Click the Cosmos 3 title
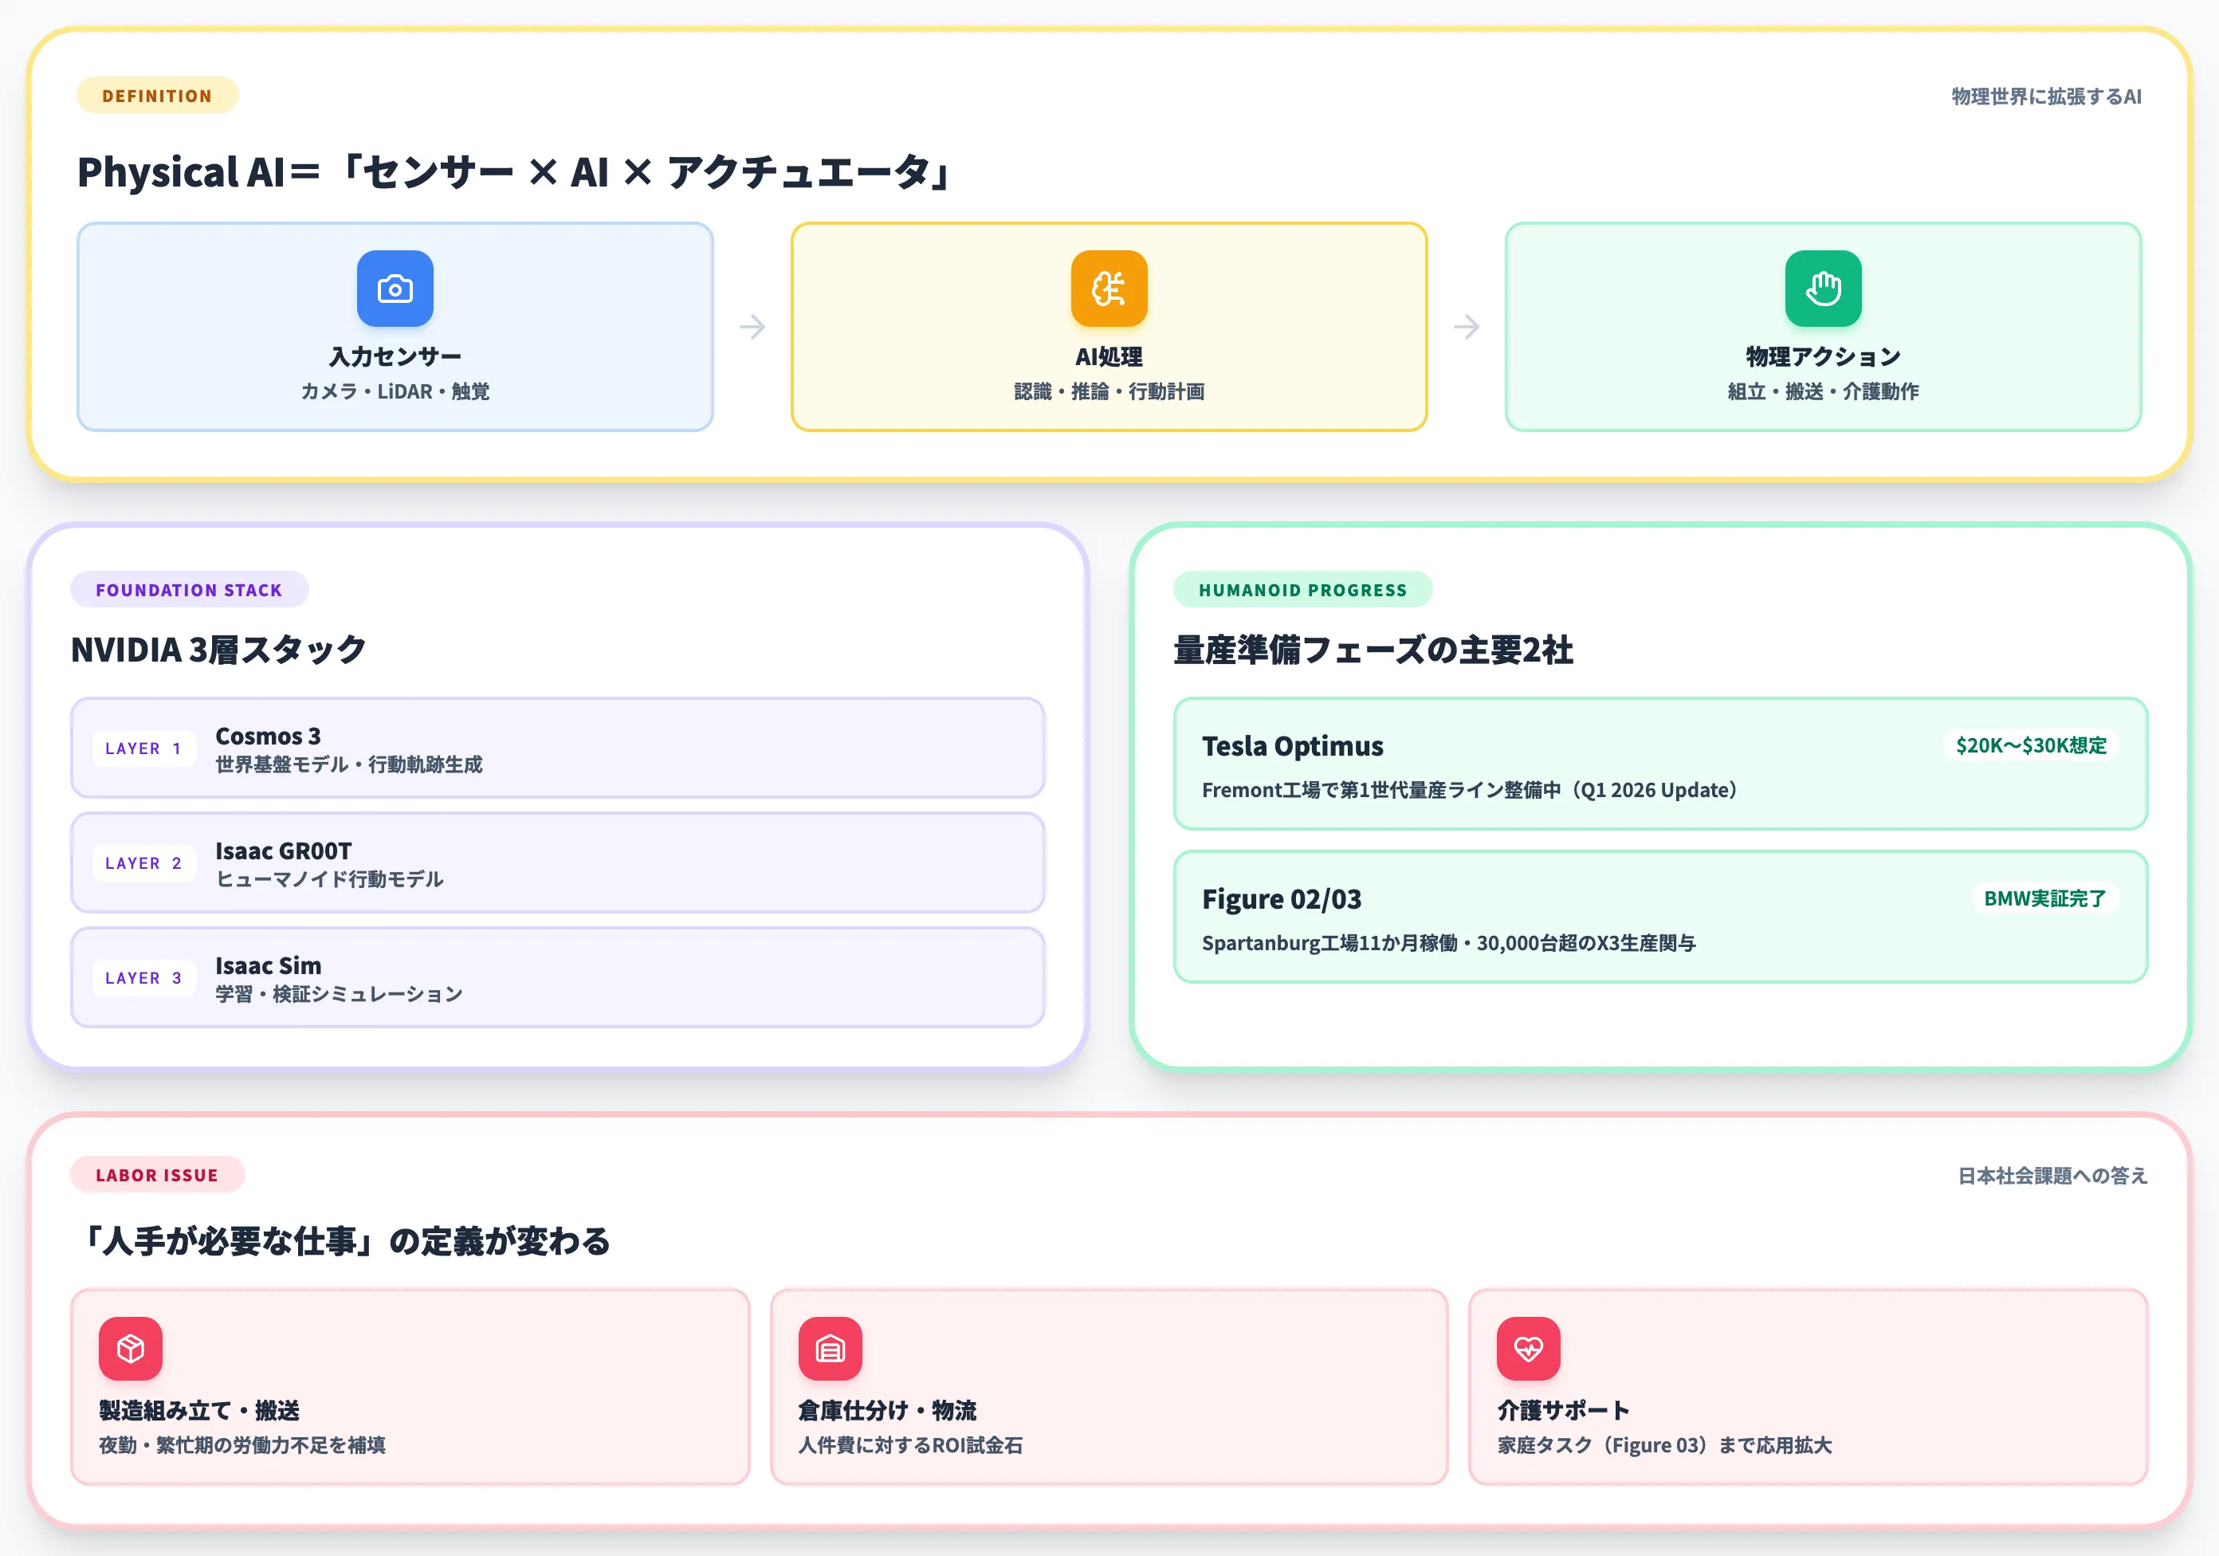The width and height of the screenshot is (2219, 1556). pyautogui.click(x=268, y=736)
